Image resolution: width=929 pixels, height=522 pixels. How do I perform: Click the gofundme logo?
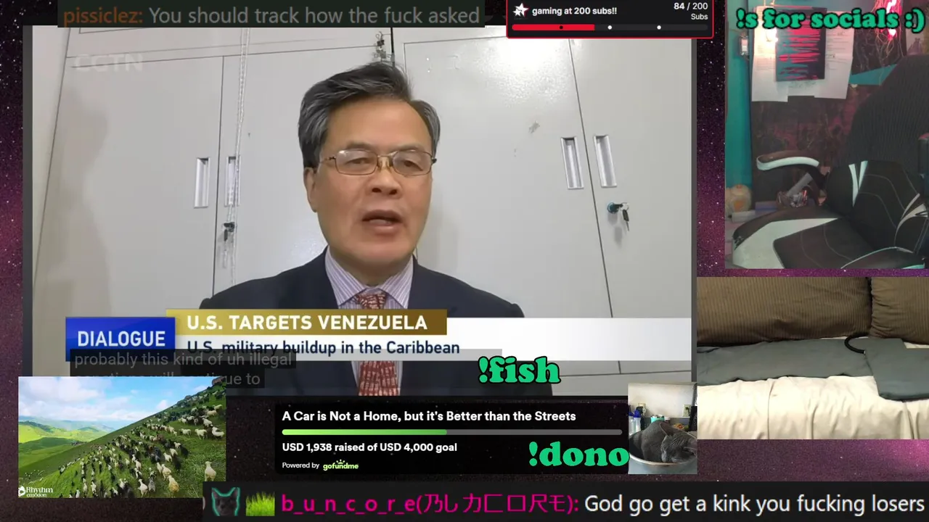point(340,465)
